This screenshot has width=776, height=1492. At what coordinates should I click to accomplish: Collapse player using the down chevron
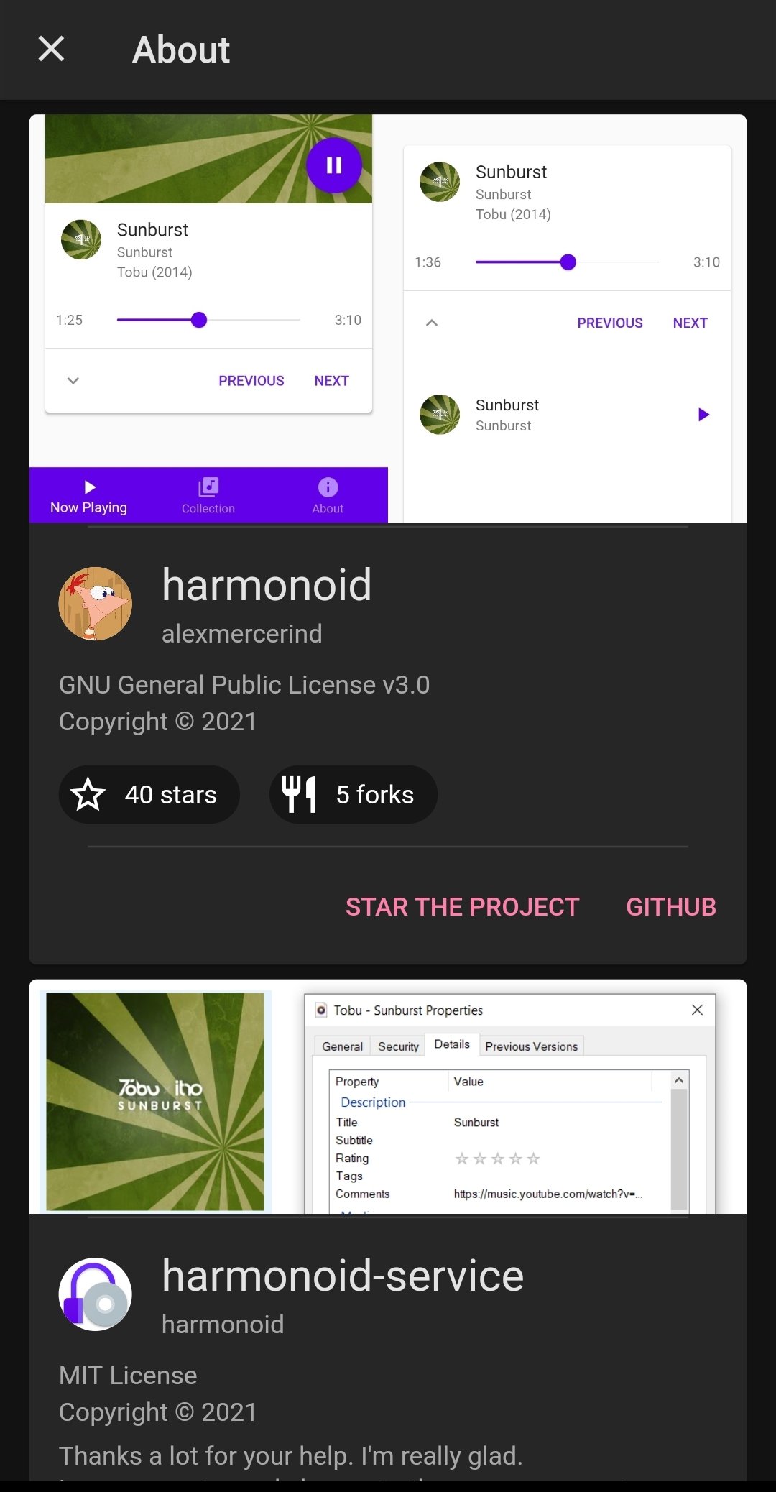coord(73,381)
